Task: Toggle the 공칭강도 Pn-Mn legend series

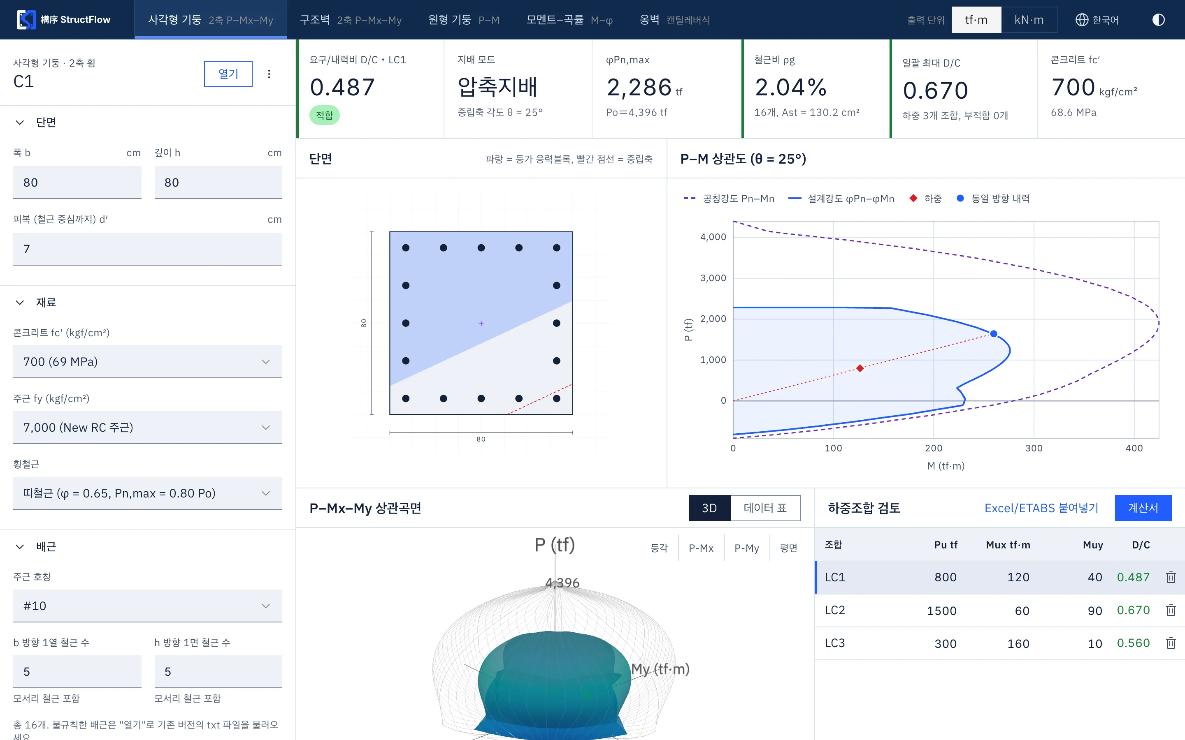Action: (729, 198)
